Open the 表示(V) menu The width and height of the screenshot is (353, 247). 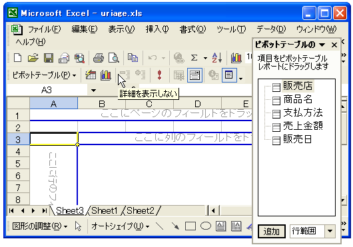(x=122, y=29)
